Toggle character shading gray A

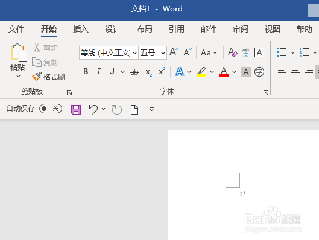(246, 72)
